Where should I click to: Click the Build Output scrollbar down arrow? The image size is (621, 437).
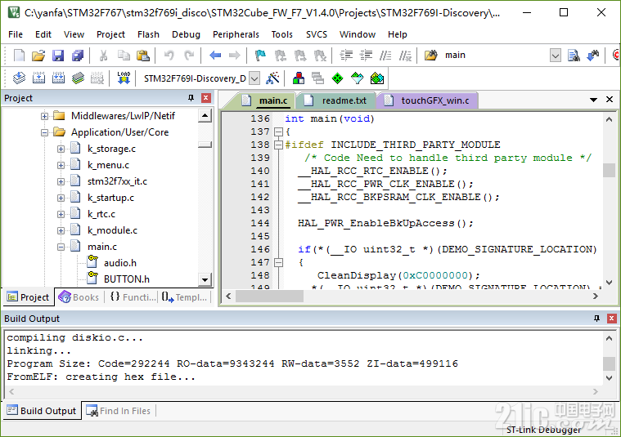[609, 378]
